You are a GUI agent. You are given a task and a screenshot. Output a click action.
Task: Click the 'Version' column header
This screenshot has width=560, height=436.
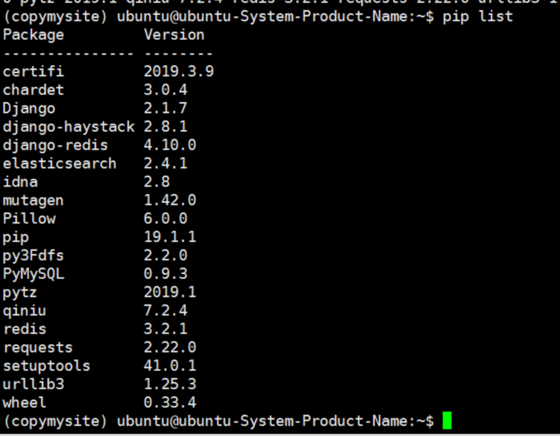(x=174, y=35)
